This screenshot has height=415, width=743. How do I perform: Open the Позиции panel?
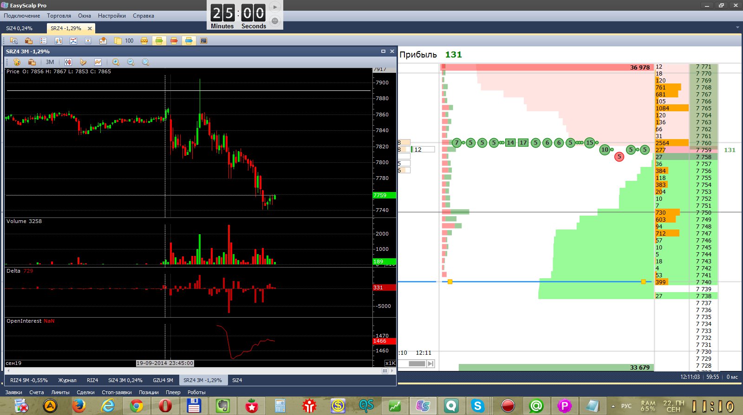[x=149, y=392]
